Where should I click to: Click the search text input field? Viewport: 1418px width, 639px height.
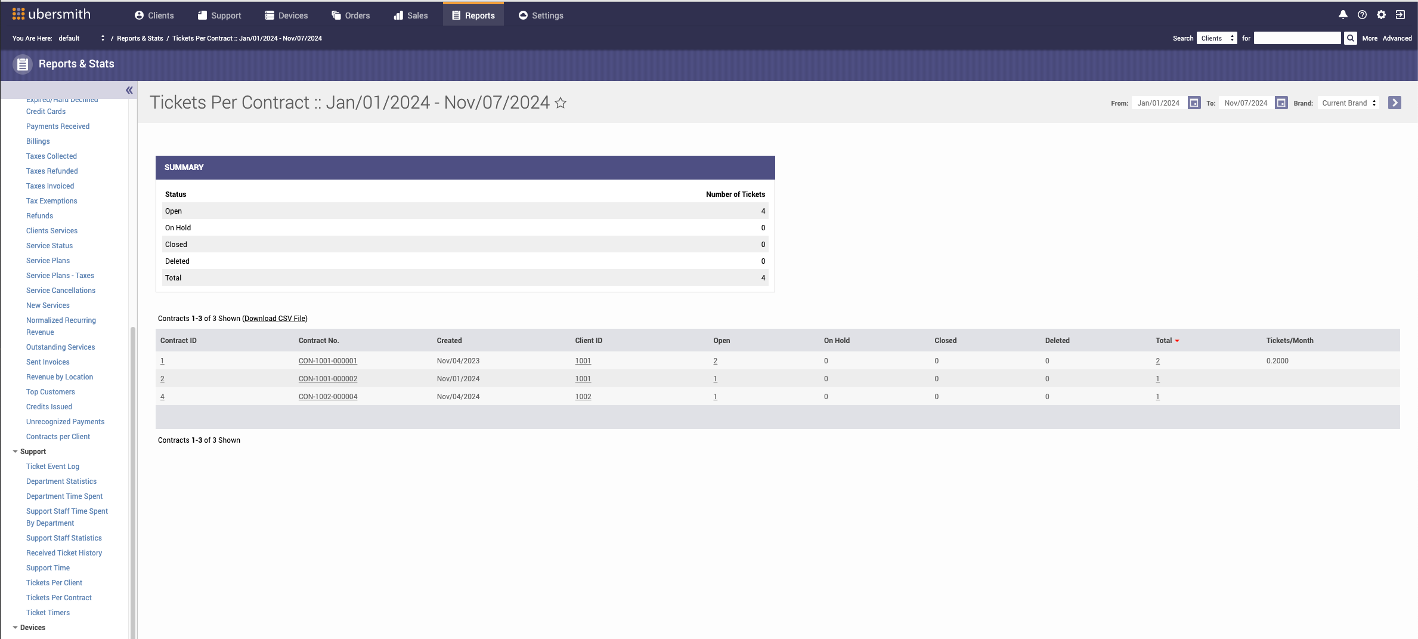pos(1297,38)
